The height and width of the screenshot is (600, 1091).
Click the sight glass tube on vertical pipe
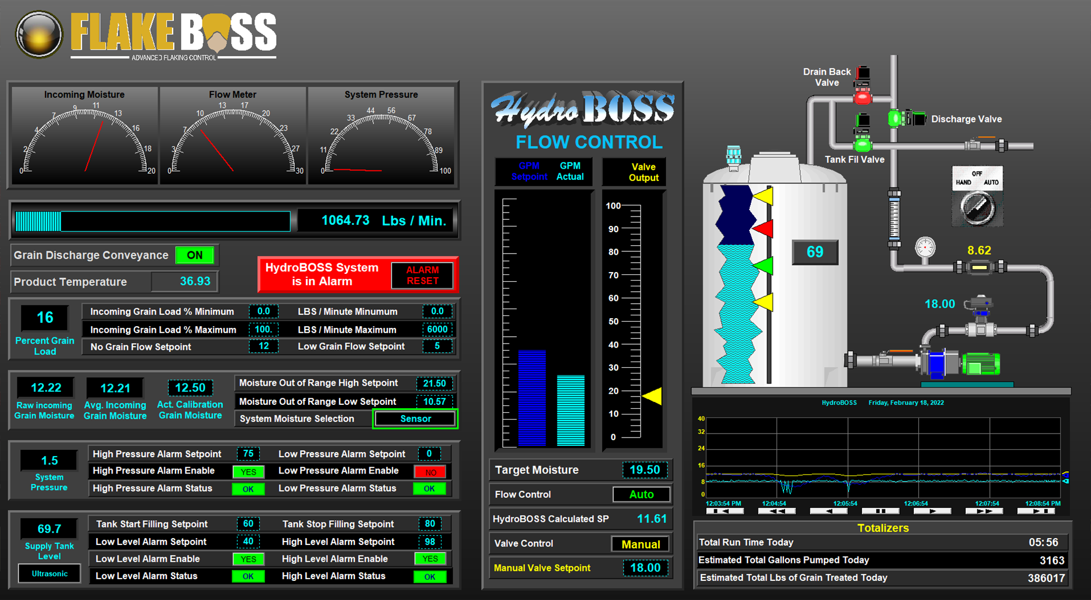click(894, 218)
